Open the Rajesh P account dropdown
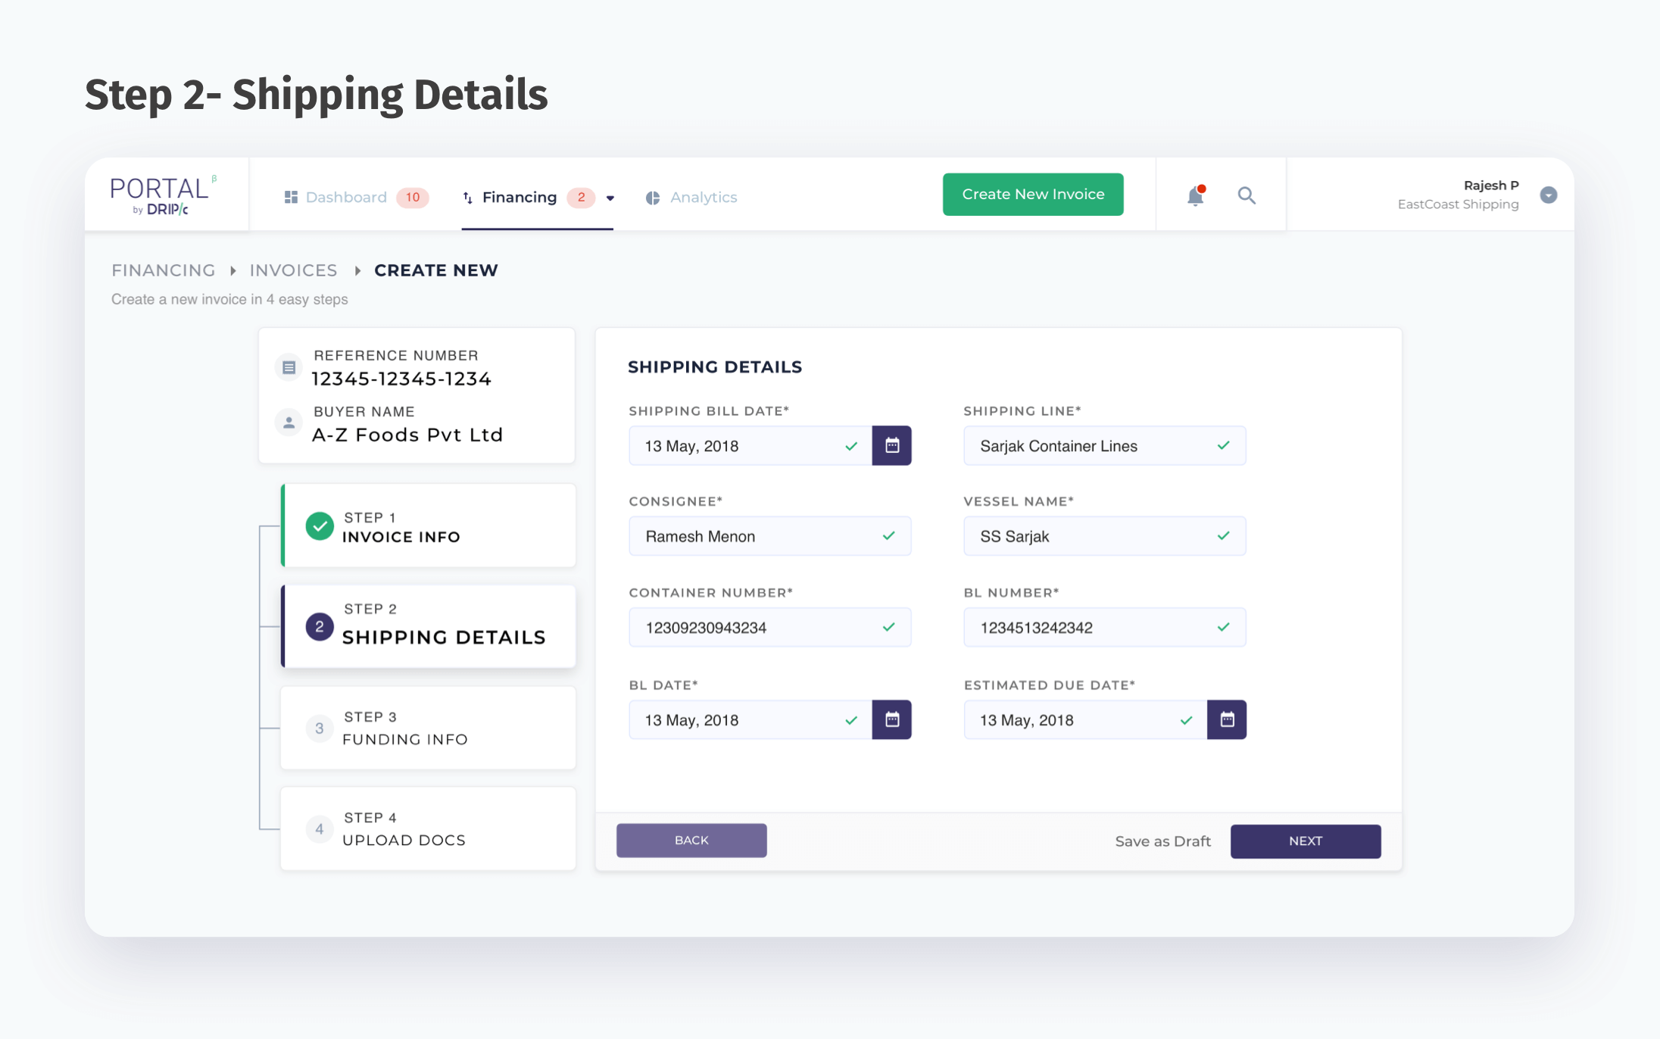This screenshot has width=1660, height=1039. pyautogui.click(x=1549, y=195)
